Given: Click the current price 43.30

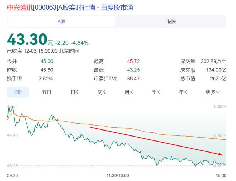Looking at the screenshot, I should pyautogui.click(x=27, y=39).
